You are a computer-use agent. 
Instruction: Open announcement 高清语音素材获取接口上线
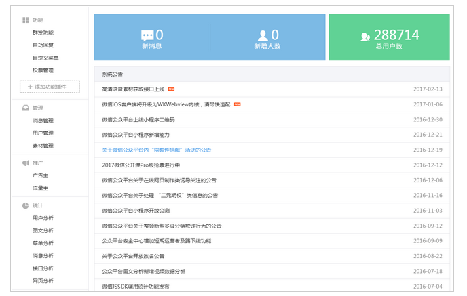(133, 89)
